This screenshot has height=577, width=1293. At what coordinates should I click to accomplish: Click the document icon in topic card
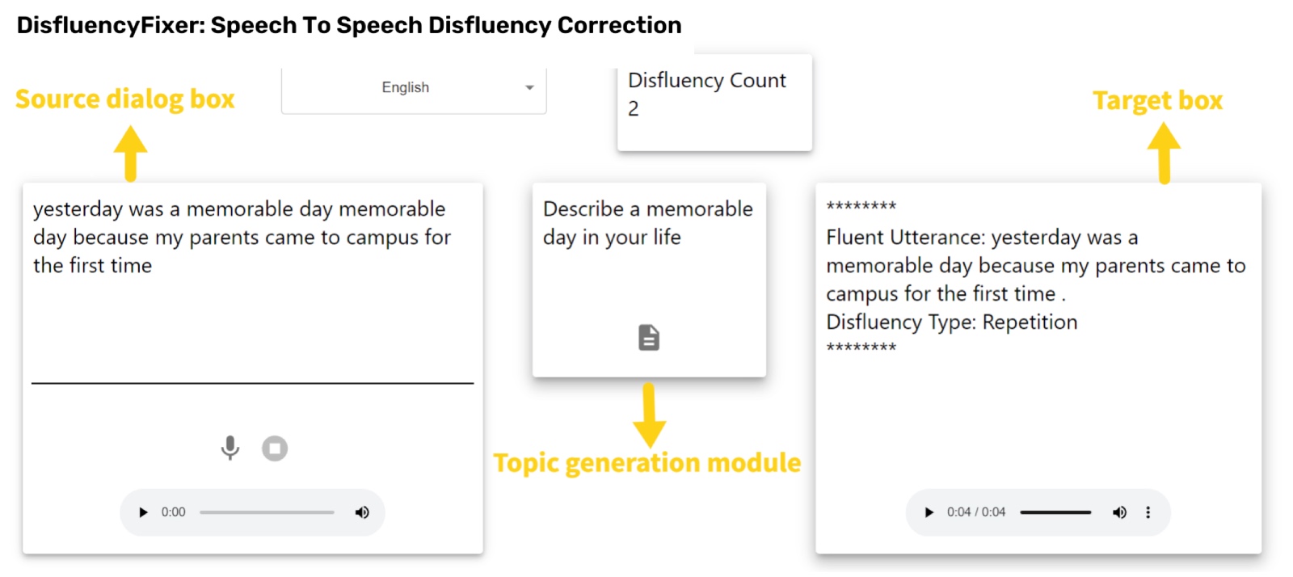click(x=649, y=337)
